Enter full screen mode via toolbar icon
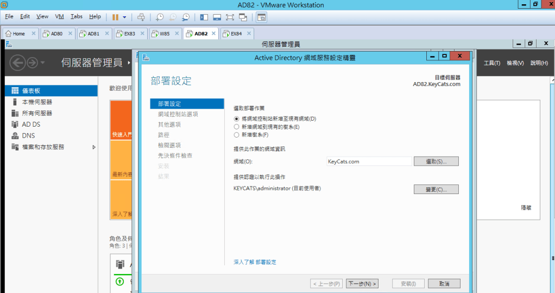The width and height of the screenshot is (555, 293). click(230, 17)
